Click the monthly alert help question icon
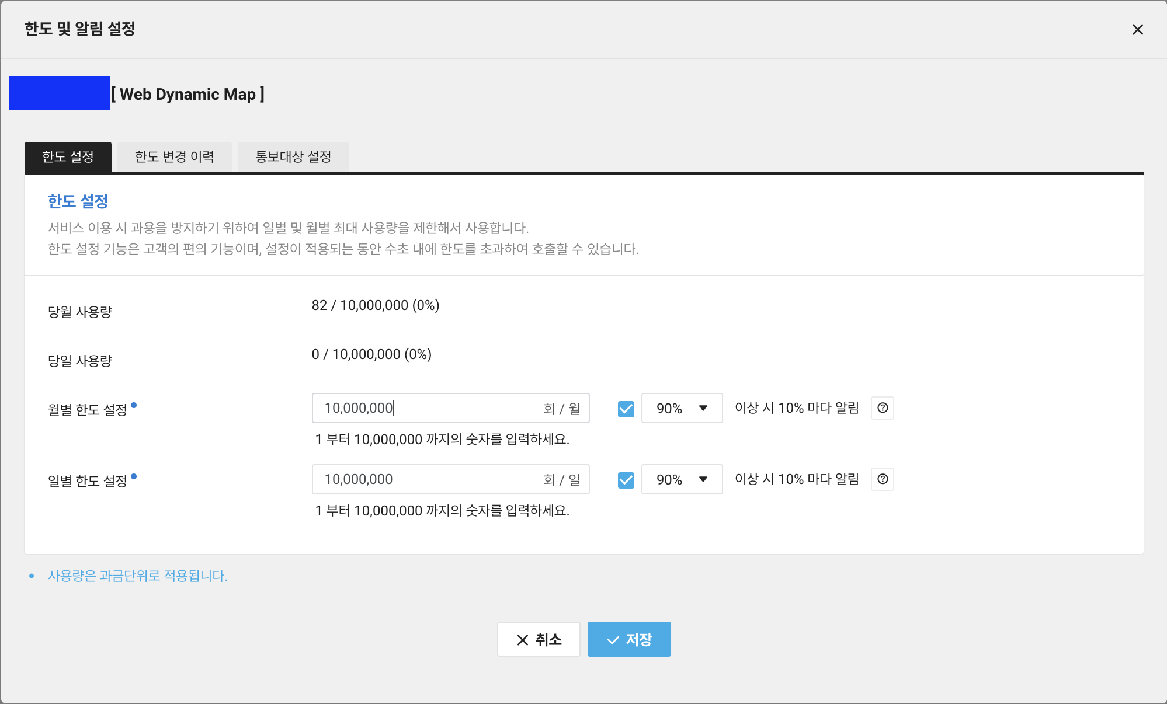This screenshot has height=704, width=1167. 883,408
